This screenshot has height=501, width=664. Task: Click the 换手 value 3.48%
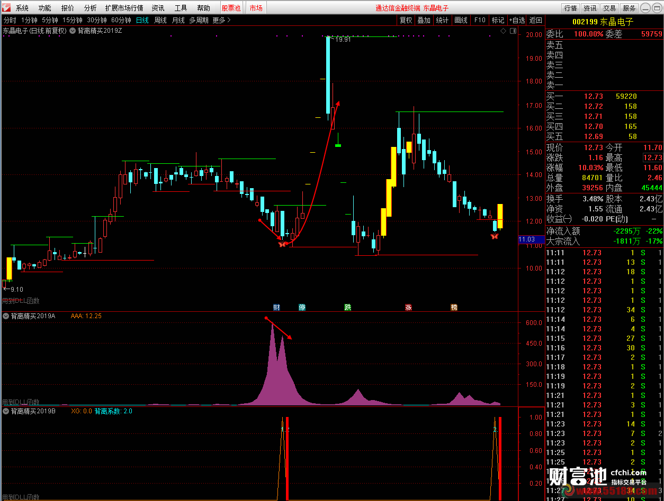[592, 199]
